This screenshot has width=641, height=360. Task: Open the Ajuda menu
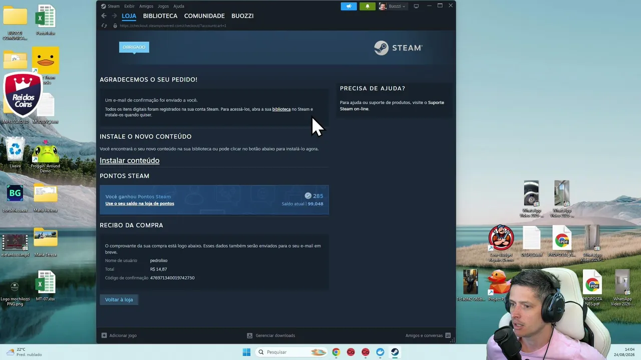(x=179, y=6)
